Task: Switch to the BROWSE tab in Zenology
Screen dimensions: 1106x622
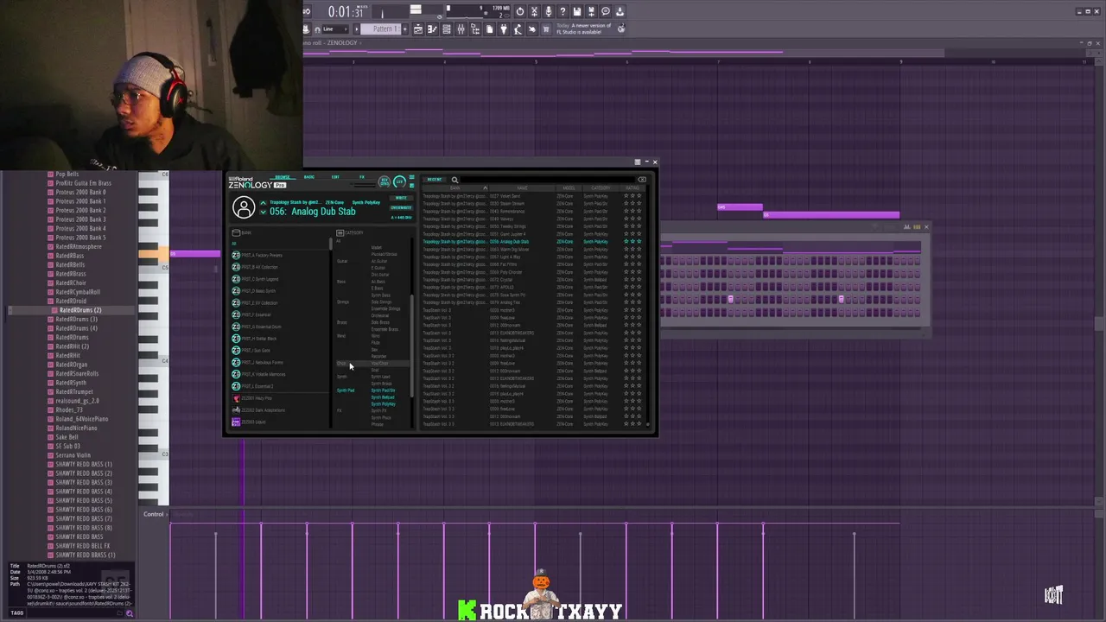Action: point(283,177)
